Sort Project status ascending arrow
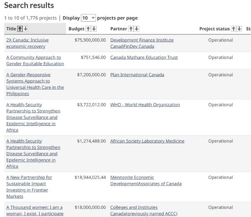The width and height of the screenshot is (251, 217). (x=234, y=29)
